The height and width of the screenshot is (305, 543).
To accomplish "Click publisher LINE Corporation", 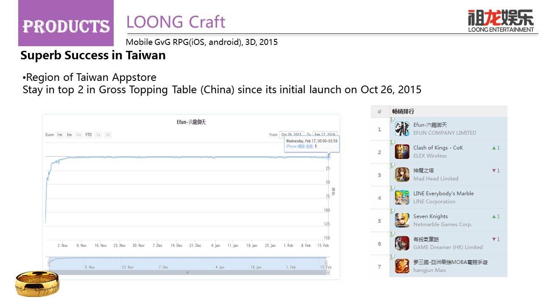I will click(x=434, y=202).
